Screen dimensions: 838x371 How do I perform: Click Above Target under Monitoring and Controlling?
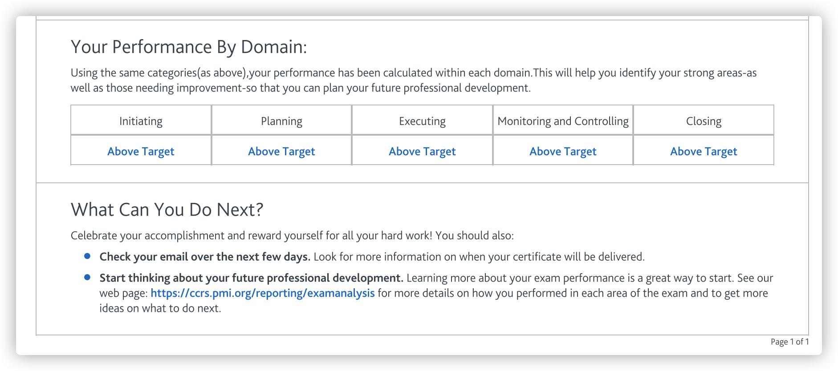(x=563, y=151)
